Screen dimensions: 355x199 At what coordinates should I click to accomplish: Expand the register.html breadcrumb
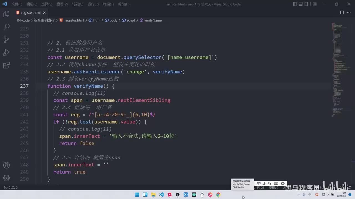(72, 20)
